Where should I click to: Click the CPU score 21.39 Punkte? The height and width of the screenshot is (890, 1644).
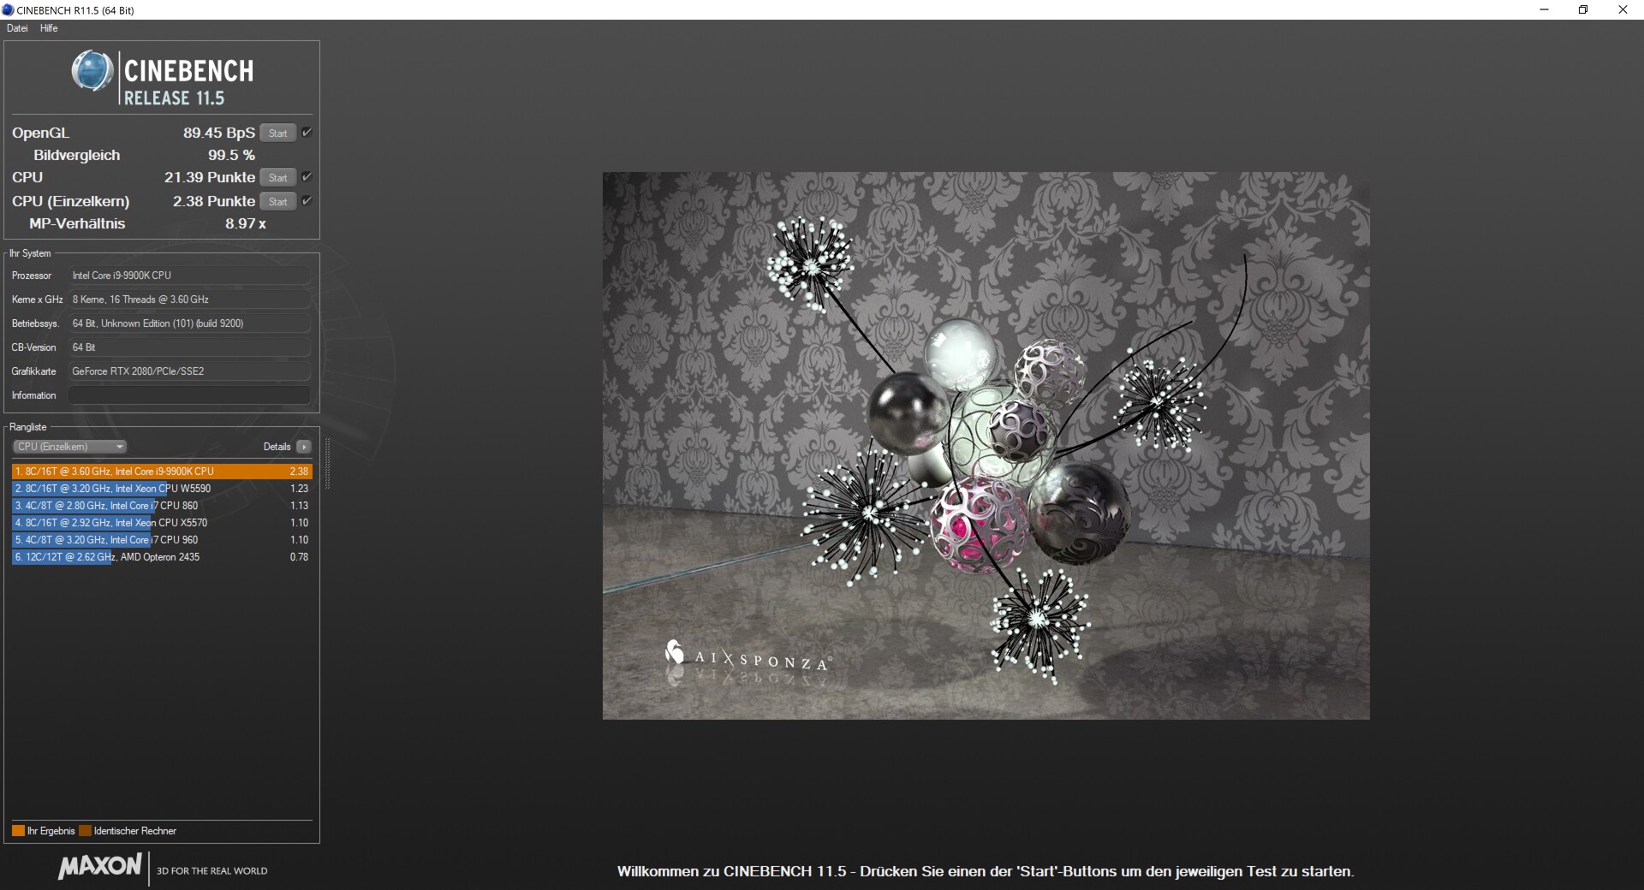tap(210, 177)
